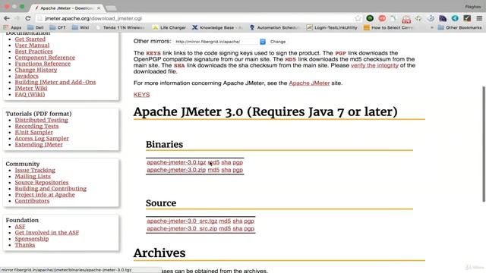Open a new browser tab

111,8
